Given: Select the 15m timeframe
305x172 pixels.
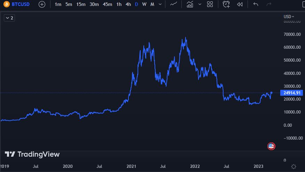Looking at the screenshot, I should click(81, 4).
